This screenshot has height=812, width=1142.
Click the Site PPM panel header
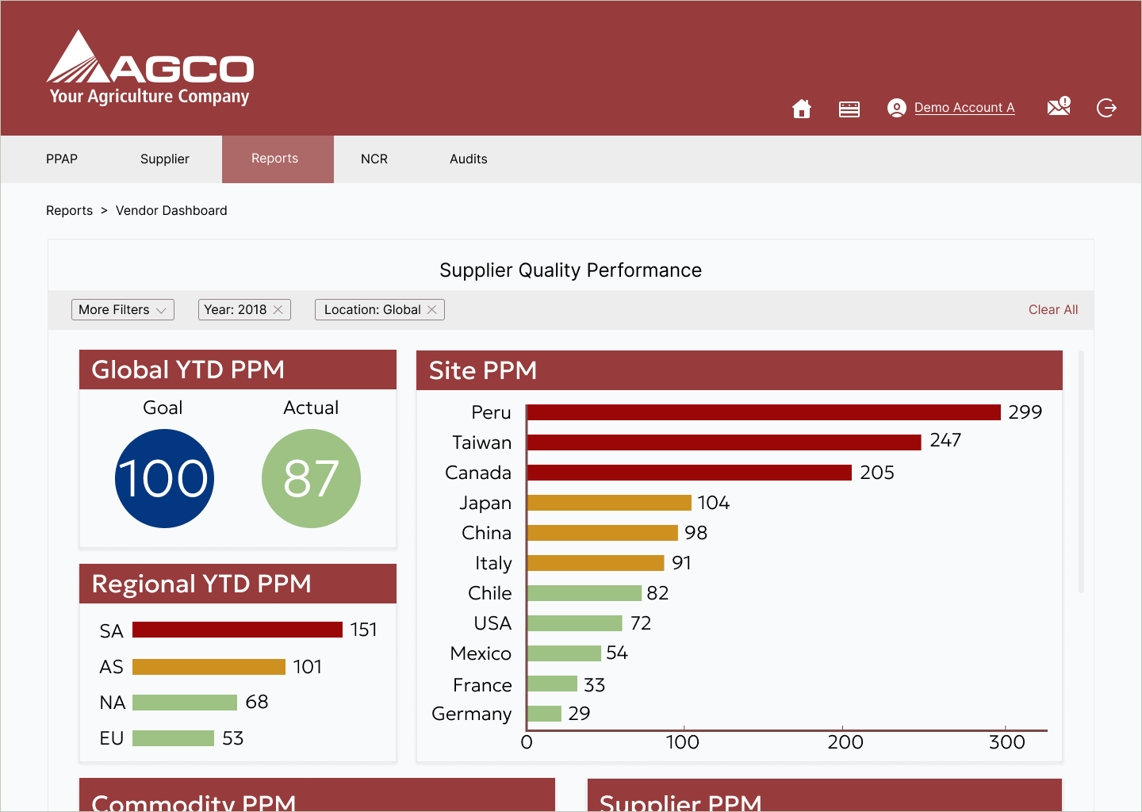tap(739, 370)
